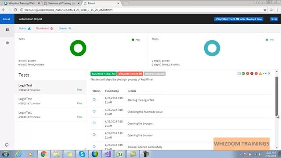Viewport: 281px width, 158px height.
Task: Toggle the Pass legend swatch
Action: (133, 39)
